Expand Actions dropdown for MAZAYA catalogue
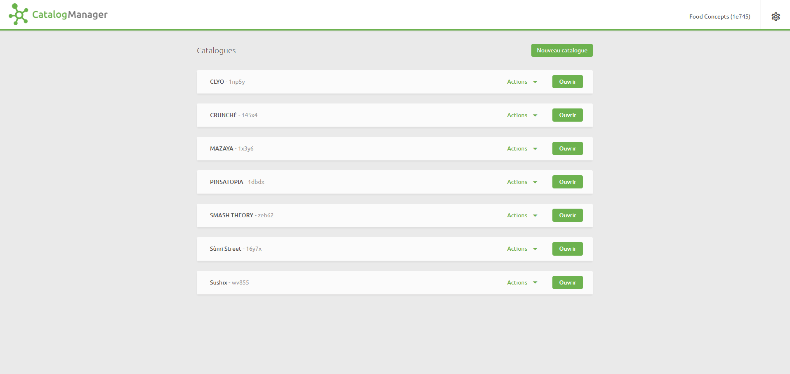This screenshot has width=790, height=374. coord(522,148)
